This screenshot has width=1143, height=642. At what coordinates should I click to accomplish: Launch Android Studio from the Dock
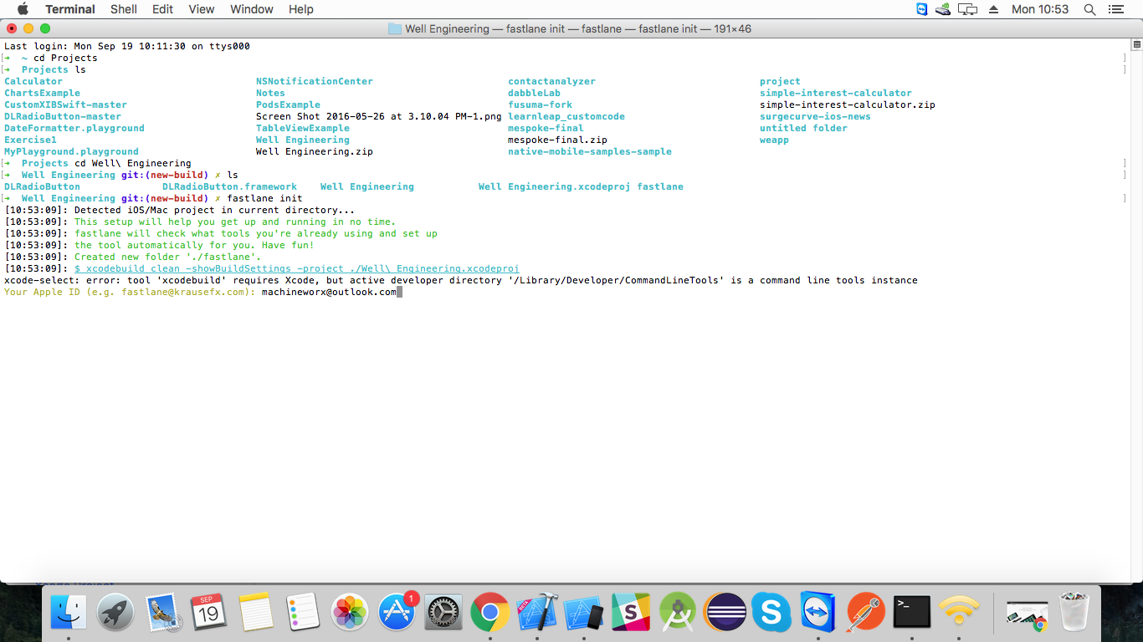(x=678, y=613)
